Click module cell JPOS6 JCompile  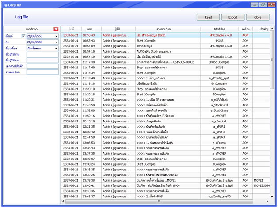[x=220, y=62]
